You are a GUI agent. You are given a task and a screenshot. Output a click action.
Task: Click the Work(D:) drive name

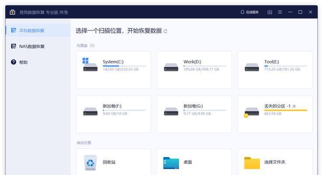(192, 62)
